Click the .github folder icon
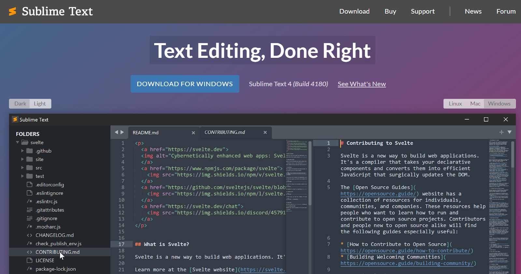This screenshot has height=274, width=521. click(30, 151)
